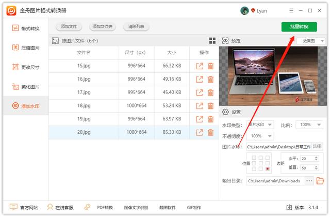Viewport: 330px width, 217px height.
Task: Open 水印类型 dropdown
Action: click(x=260, y=125)
